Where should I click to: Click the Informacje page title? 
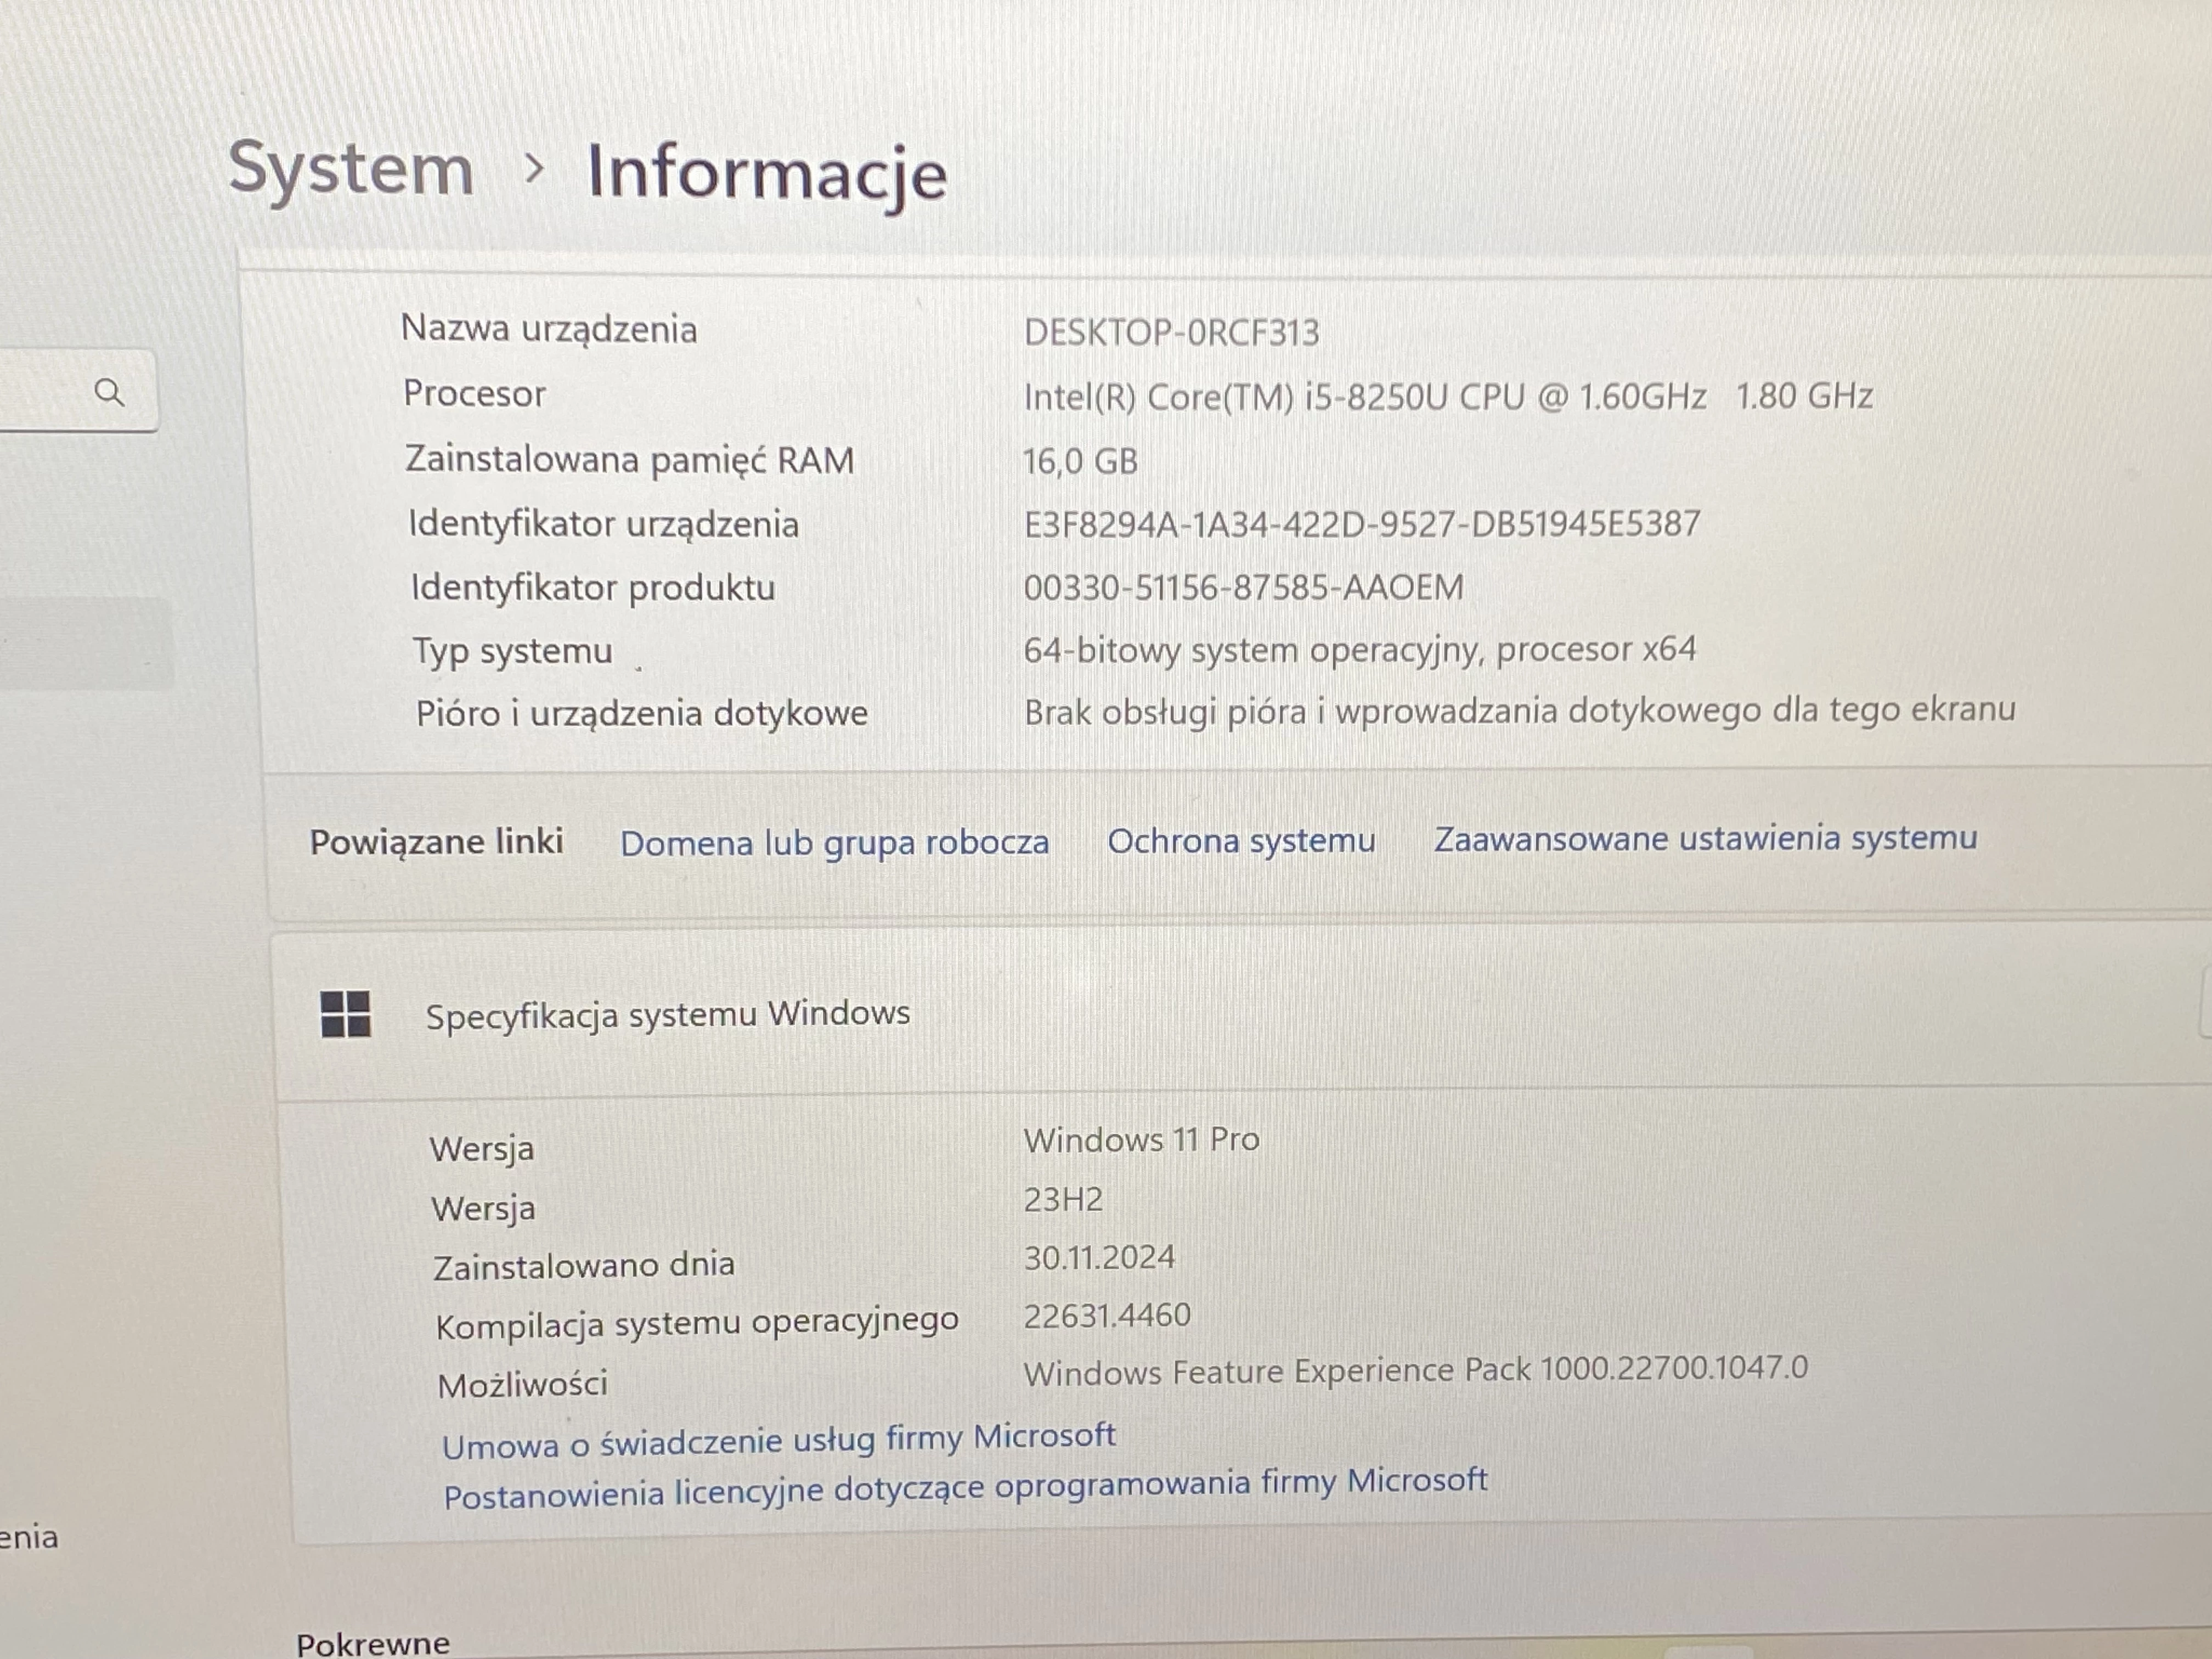pyautogui.click(x=767, y=174)
